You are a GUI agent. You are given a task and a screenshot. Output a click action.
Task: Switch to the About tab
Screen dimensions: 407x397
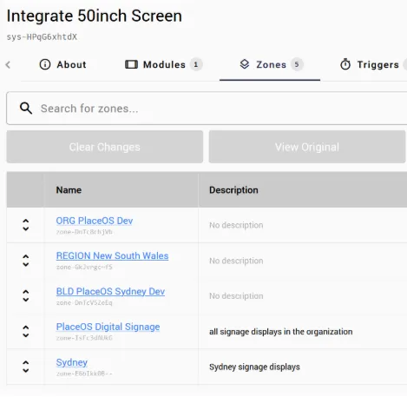tap(62, 64)
